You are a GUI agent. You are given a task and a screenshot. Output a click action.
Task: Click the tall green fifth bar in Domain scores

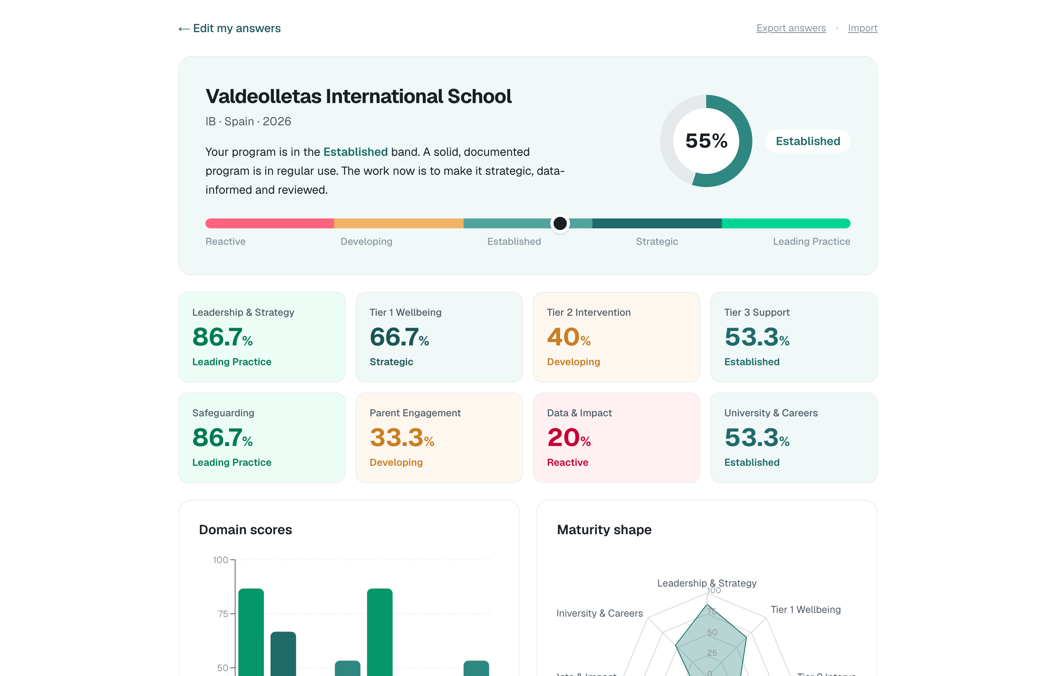pyautogui.click(x=379, y=632)
